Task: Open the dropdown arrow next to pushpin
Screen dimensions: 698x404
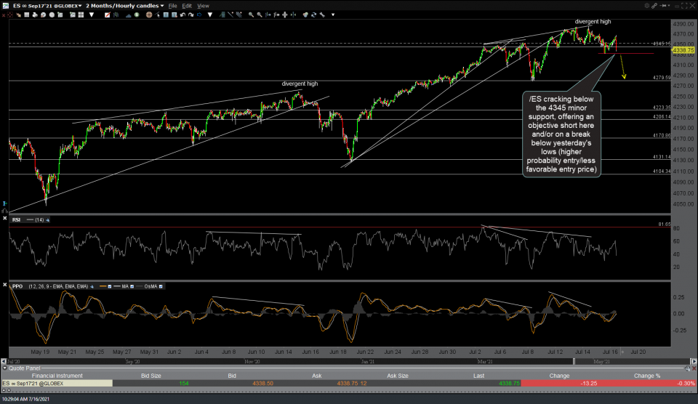Action: tap(669, 5)
